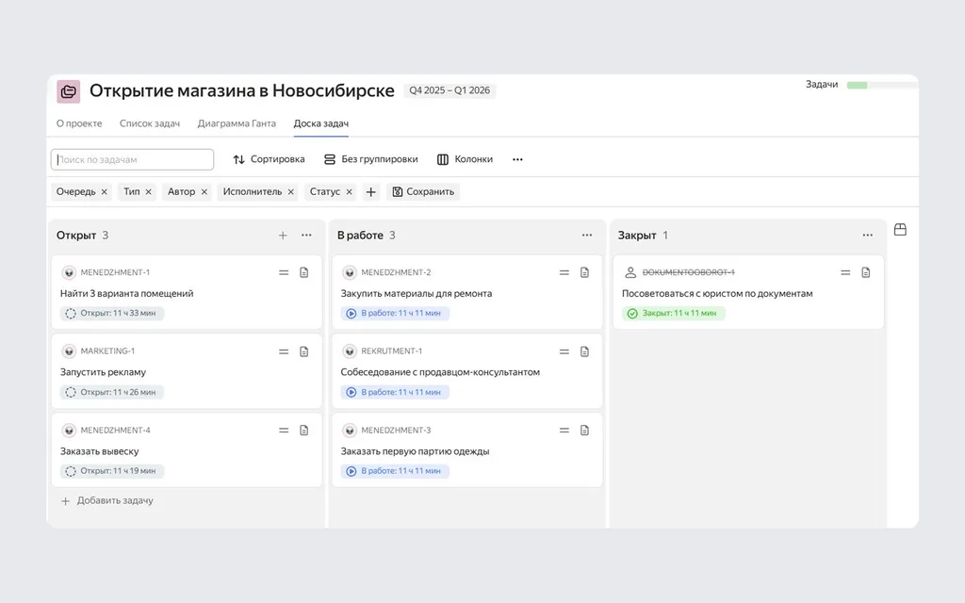The height and width of the screenshot is (603, 965).
Task: Click the Задачи progress bar
Action: click(881, 86)
